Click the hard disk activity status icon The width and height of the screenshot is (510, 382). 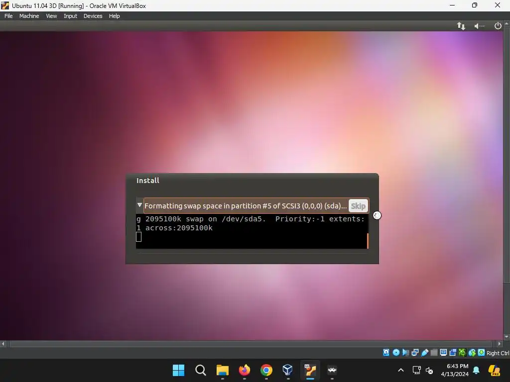[x=386, y=353]
